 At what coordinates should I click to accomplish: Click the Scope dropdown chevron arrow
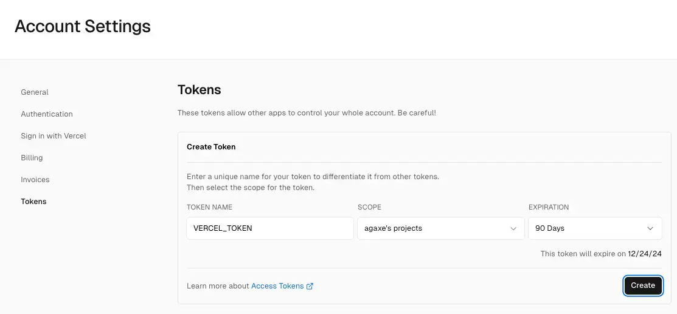(x=513, y=228)
